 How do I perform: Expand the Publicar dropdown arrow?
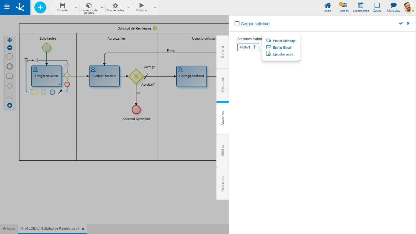click(155, 7)
